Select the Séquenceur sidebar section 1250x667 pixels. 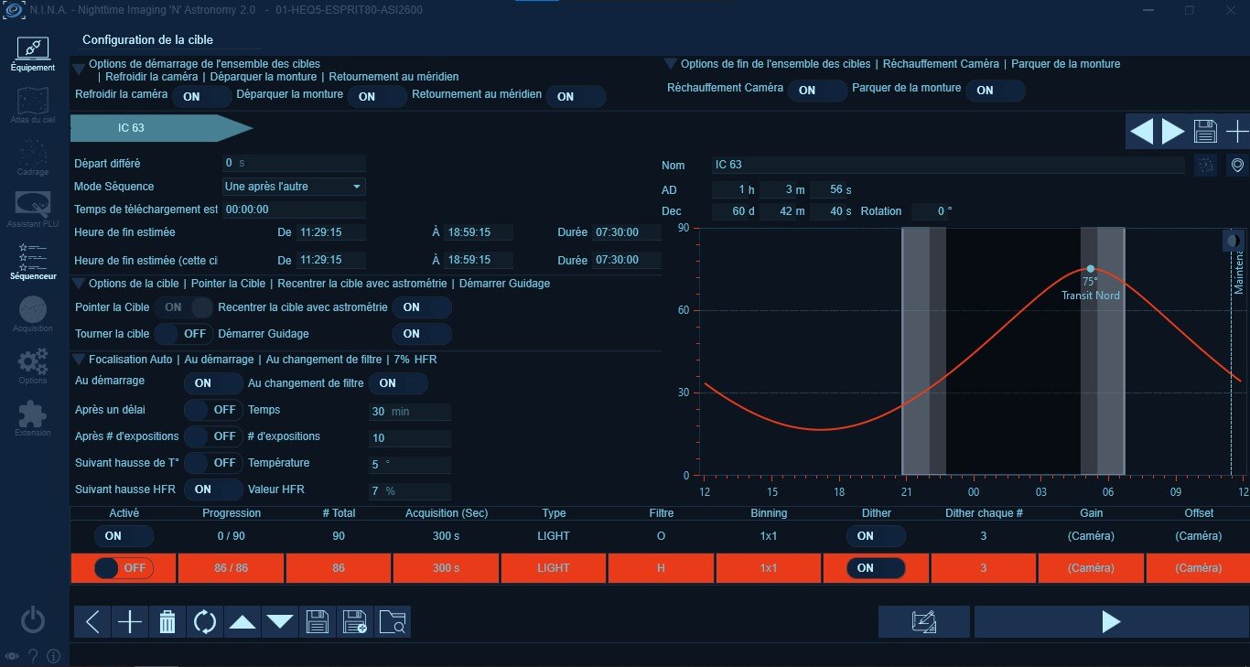tap(33, 261)
